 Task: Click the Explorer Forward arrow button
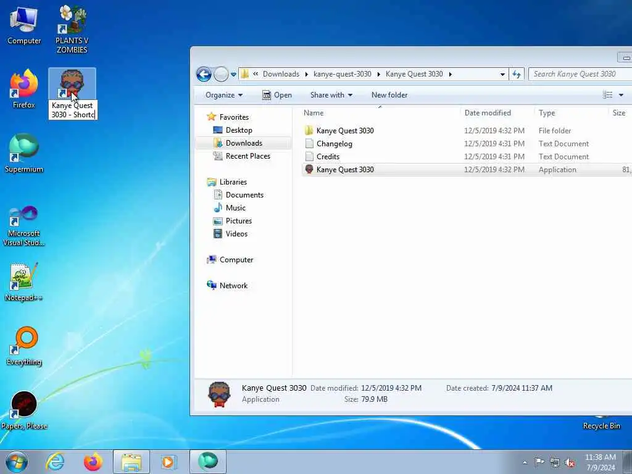click(x=221, y=74)
